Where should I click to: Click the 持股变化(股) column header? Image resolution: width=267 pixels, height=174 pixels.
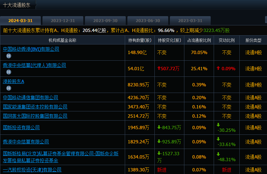[x=170, y=40]
